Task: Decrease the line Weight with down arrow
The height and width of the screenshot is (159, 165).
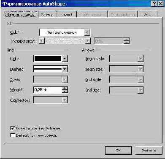Action: 65,91
